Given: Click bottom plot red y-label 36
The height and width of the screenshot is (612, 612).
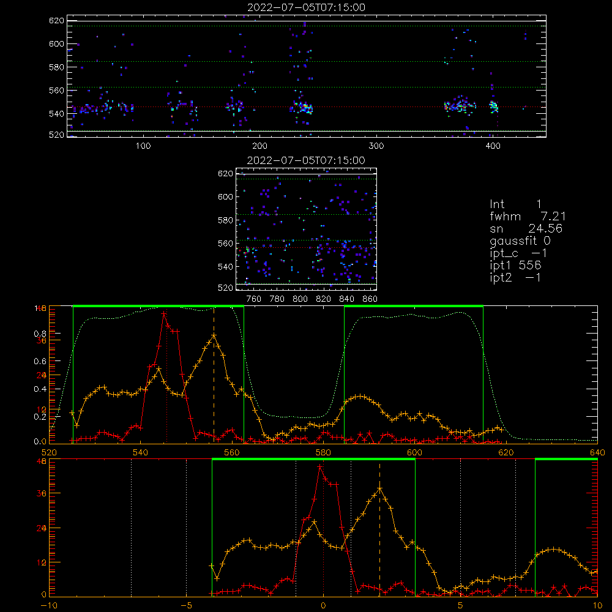Looking at the screenshot, I should coord(42,493).
